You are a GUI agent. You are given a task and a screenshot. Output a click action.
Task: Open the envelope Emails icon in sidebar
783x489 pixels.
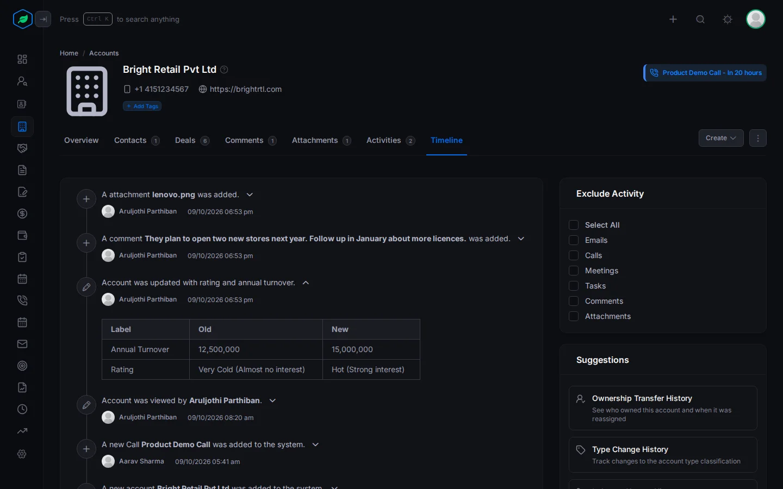[x=22, y=344]
